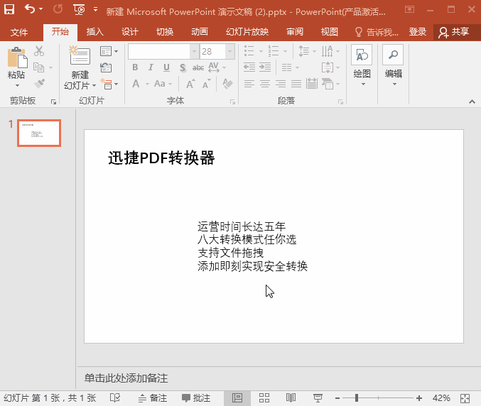Click the Share (共享) button
481x406 pixels.
click(455, 32)
